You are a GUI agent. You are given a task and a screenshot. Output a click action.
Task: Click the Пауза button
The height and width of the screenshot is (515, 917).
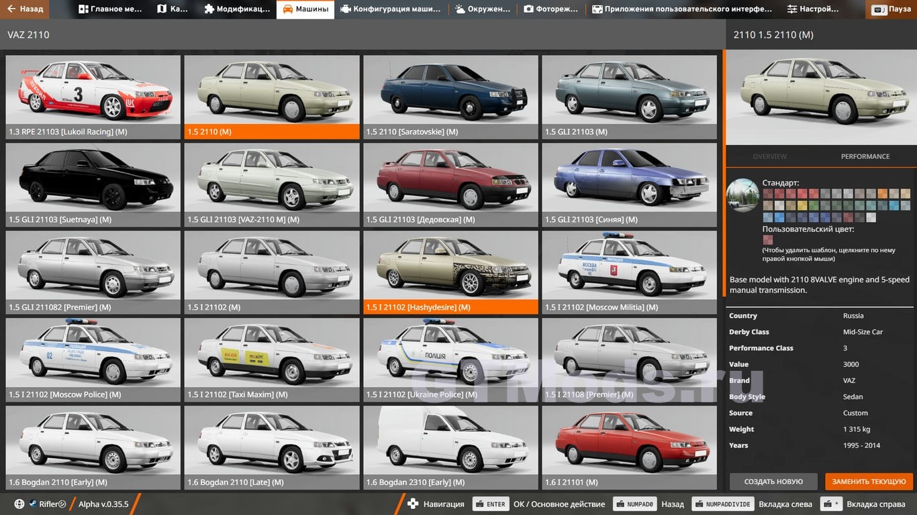(x=892, y=9)
